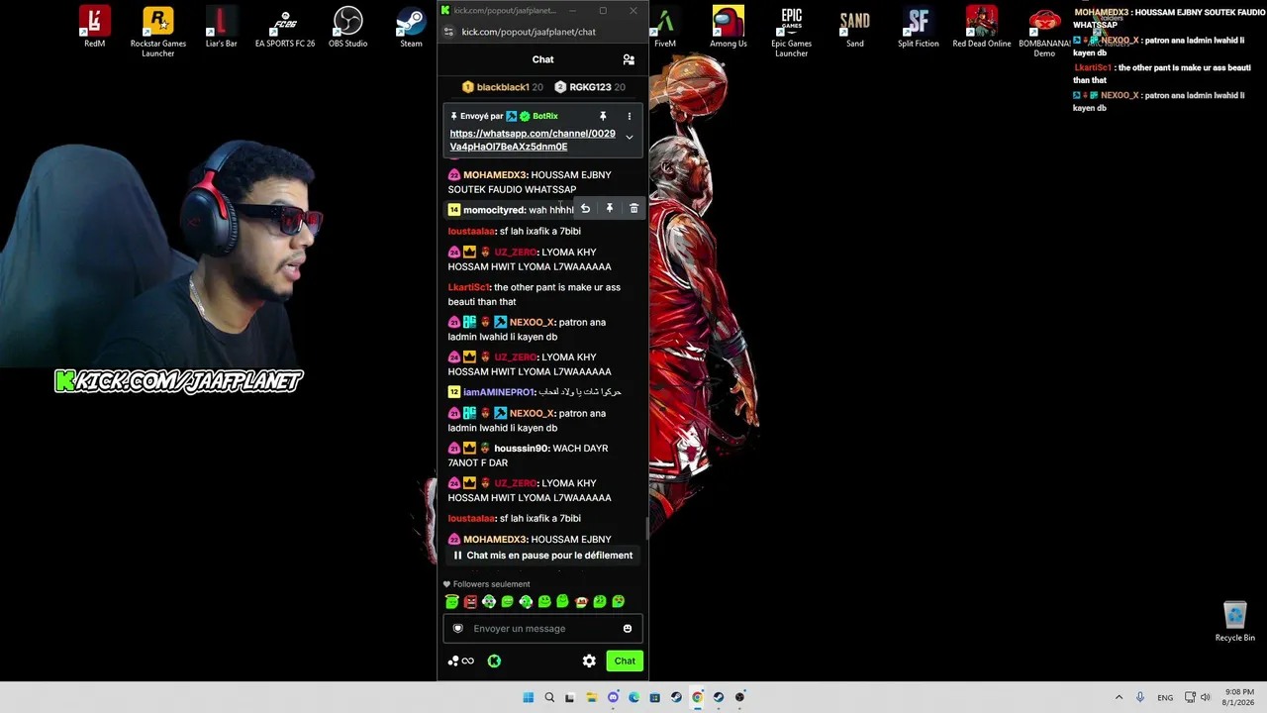Open File Explorer from the taskbar
Screen dimensions: 1267x713
point(591,697)
